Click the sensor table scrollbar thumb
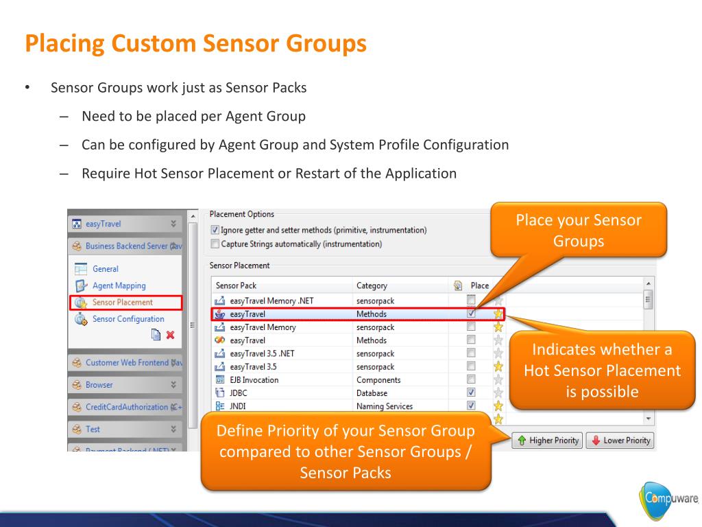Viewport: 702px width, 527px height. 649,300
